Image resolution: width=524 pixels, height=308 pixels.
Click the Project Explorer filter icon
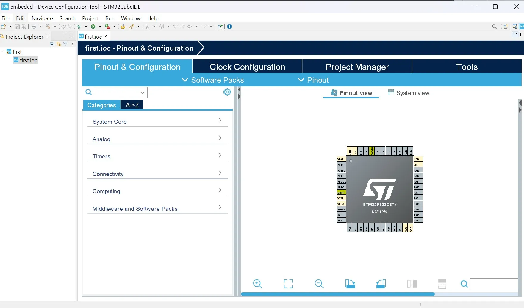[x=65, y=44]
